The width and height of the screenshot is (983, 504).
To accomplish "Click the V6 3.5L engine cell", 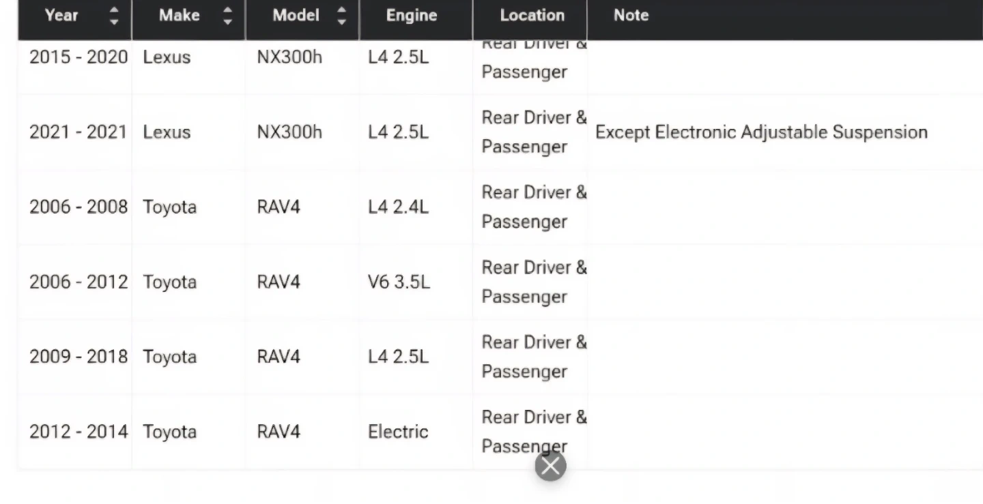I will click(x=399, y=282).
